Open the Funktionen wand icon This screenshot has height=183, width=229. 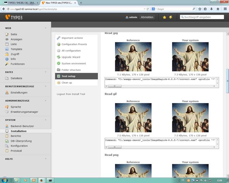7,64
